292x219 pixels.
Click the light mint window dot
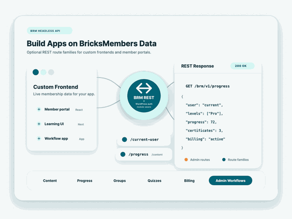43,72
